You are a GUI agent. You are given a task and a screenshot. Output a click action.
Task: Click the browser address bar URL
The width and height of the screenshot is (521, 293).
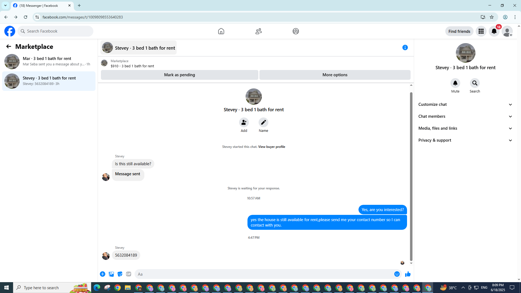click(82, 17)
